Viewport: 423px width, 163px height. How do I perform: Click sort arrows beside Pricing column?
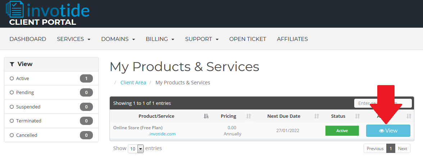[x=248, y=116]
